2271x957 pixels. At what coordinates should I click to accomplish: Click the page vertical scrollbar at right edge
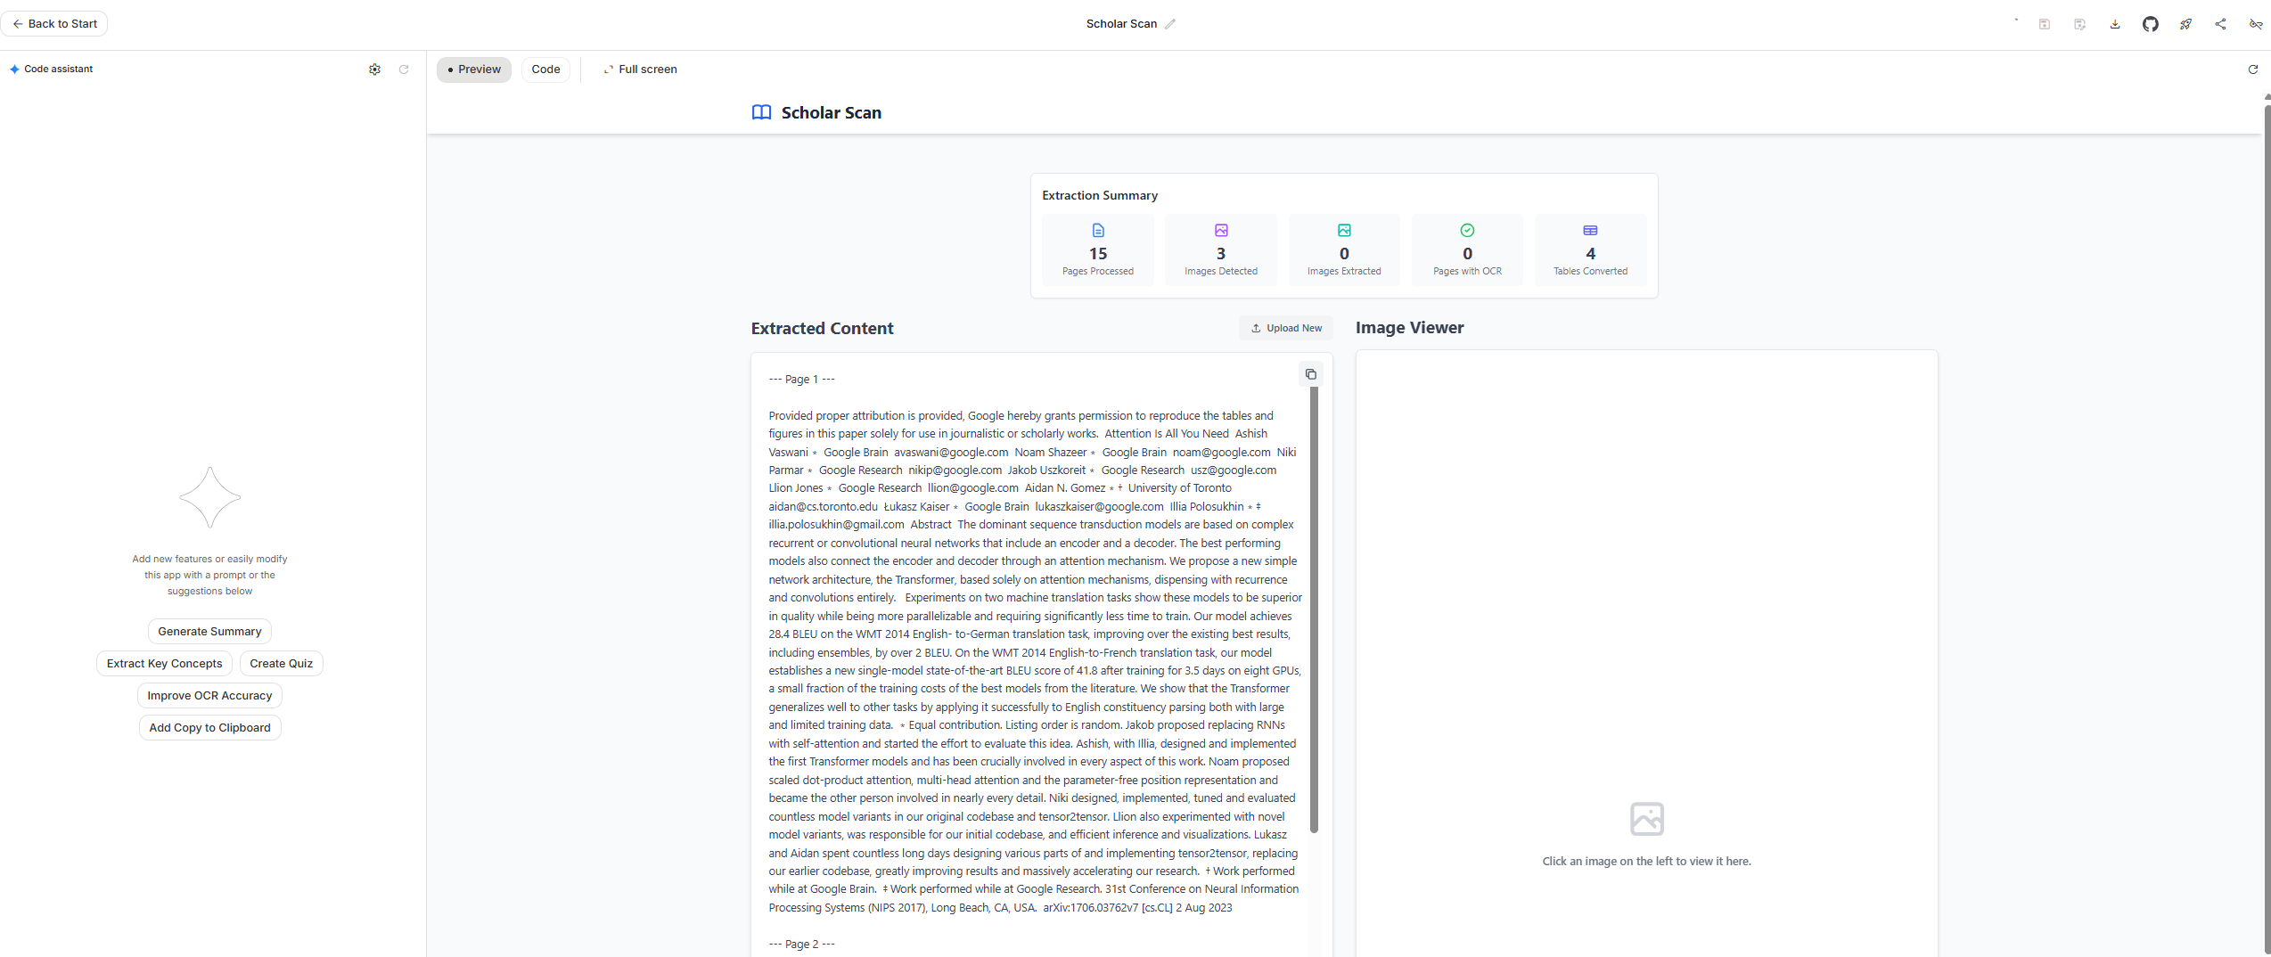pyautogui.click(x=2267, y=530)
